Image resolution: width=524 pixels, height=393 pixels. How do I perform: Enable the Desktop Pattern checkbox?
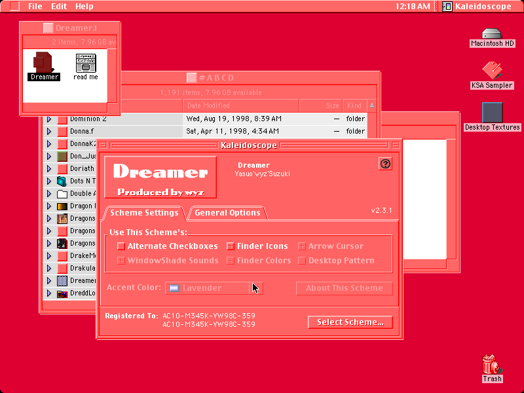point(301,261)
